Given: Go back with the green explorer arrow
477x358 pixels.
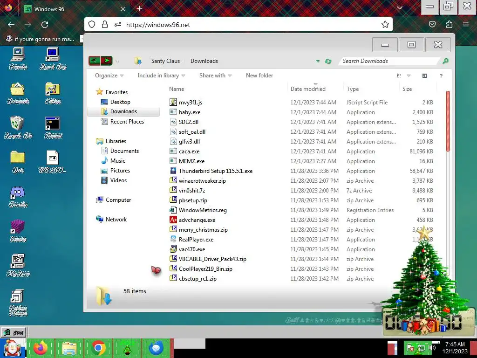Looking at the screenshot, I should (x=94, y=61).
